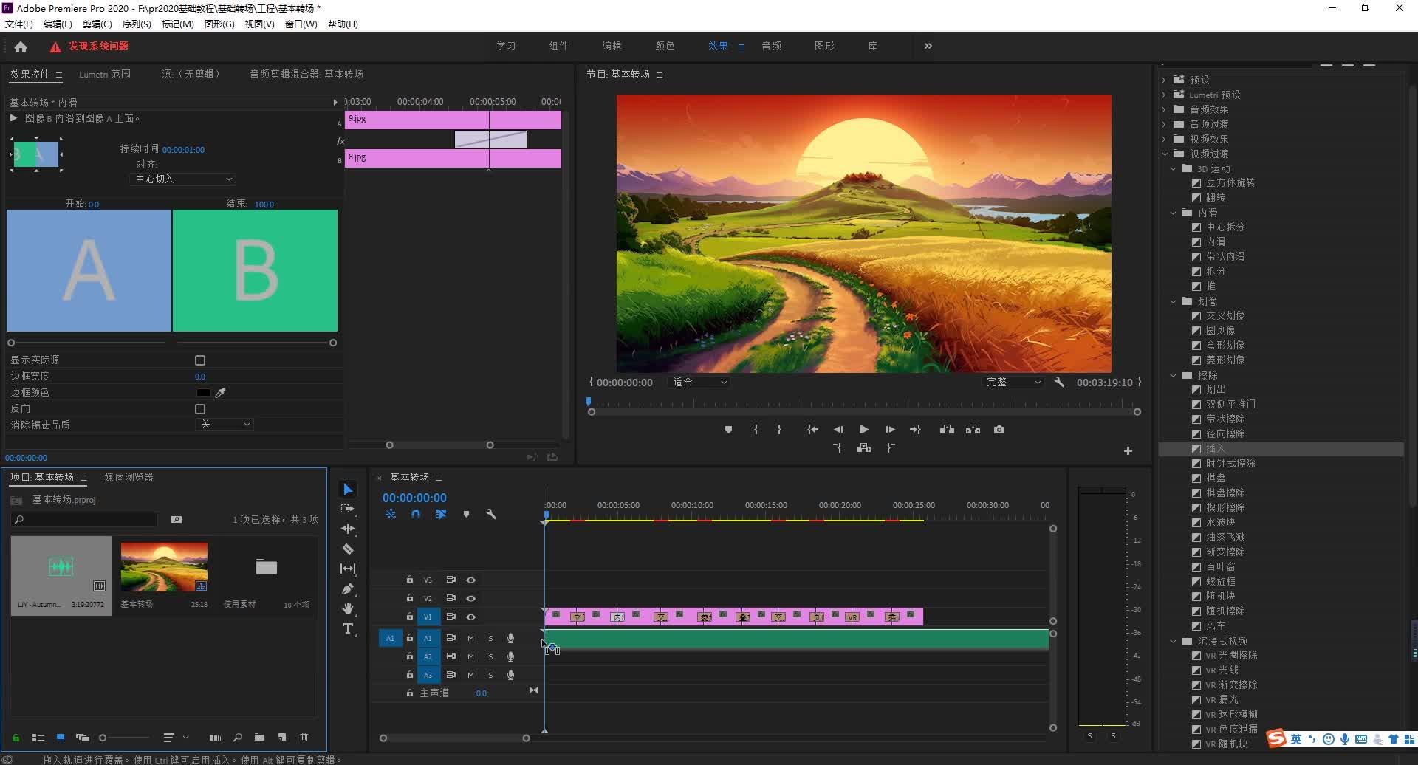Select the 时钟式擦除 transition
The image size is (1418, 765).
(x=1230, y=464)
